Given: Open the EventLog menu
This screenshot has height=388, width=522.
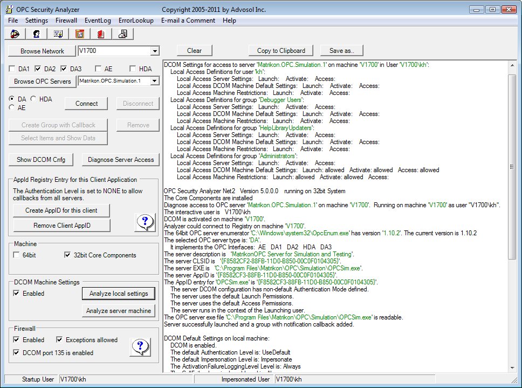Looking at the screenshot, I should 98,21.
